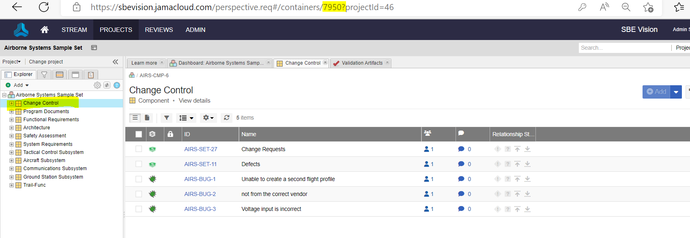Click the filter icon in Explorer panel

click(44, 75)
